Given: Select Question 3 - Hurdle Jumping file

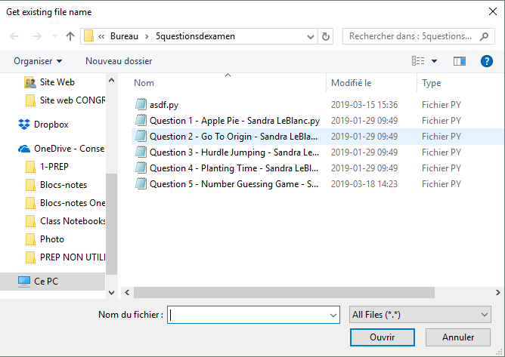Looking at the screenshot, I should coord(234,152).
